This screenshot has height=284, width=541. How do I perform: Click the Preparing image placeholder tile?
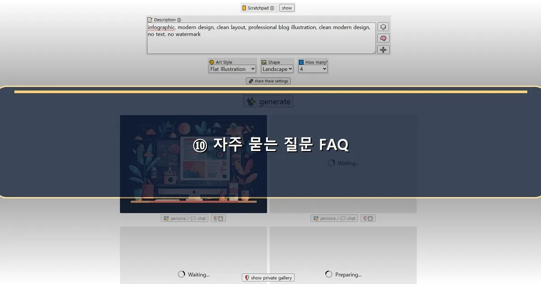pos(343,255)
